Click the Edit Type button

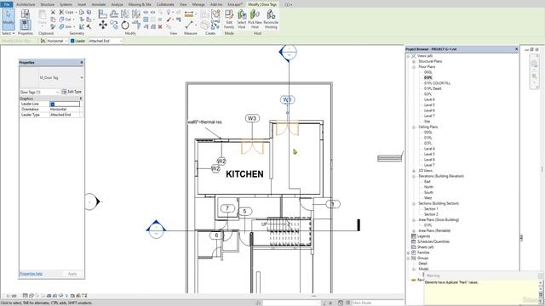(x=72, y=92)
